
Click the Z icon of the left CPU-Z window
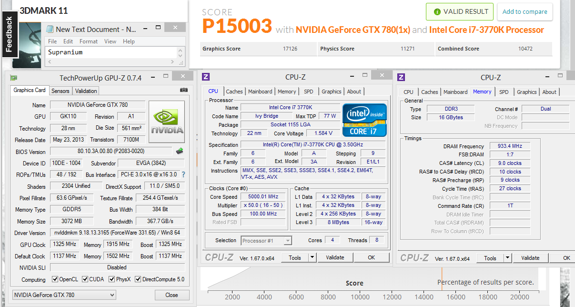[x=206, y=77]
